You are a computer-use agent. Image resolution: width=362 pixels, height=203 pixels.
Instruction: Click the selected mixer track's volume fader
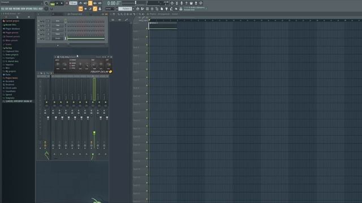(x=94, y=133)
